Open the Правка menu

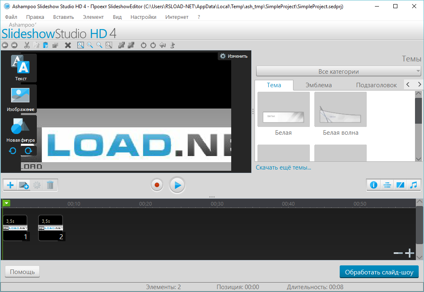pyautogui.click(x=35, y=17)
